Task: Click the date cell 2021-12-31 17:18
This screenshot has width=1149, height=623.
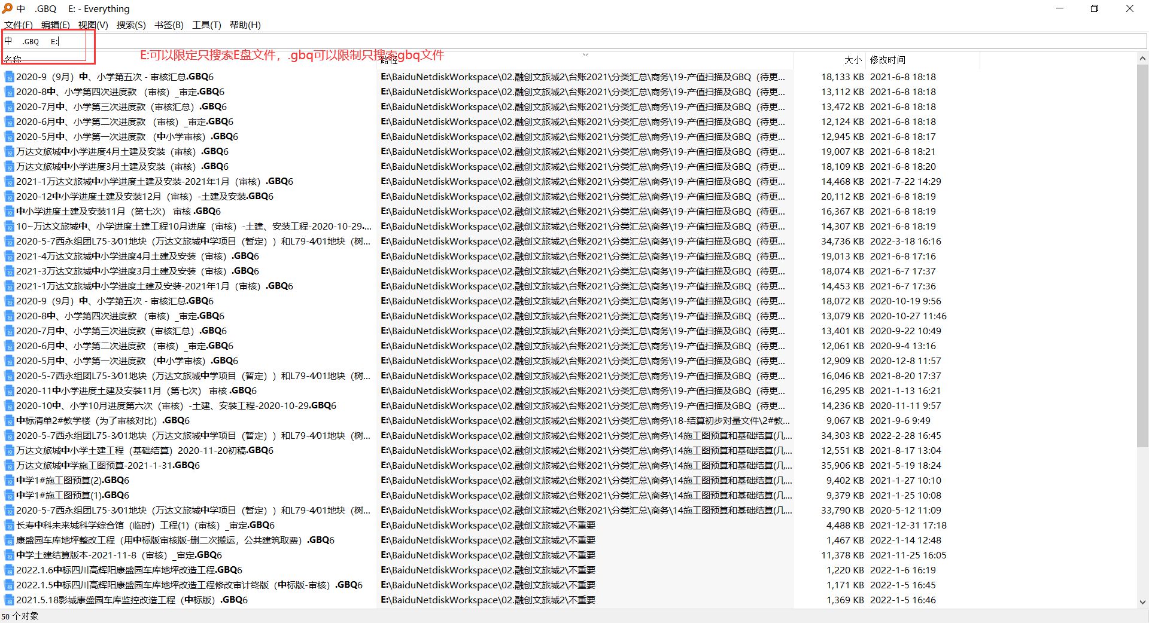Action: point(908,526)
